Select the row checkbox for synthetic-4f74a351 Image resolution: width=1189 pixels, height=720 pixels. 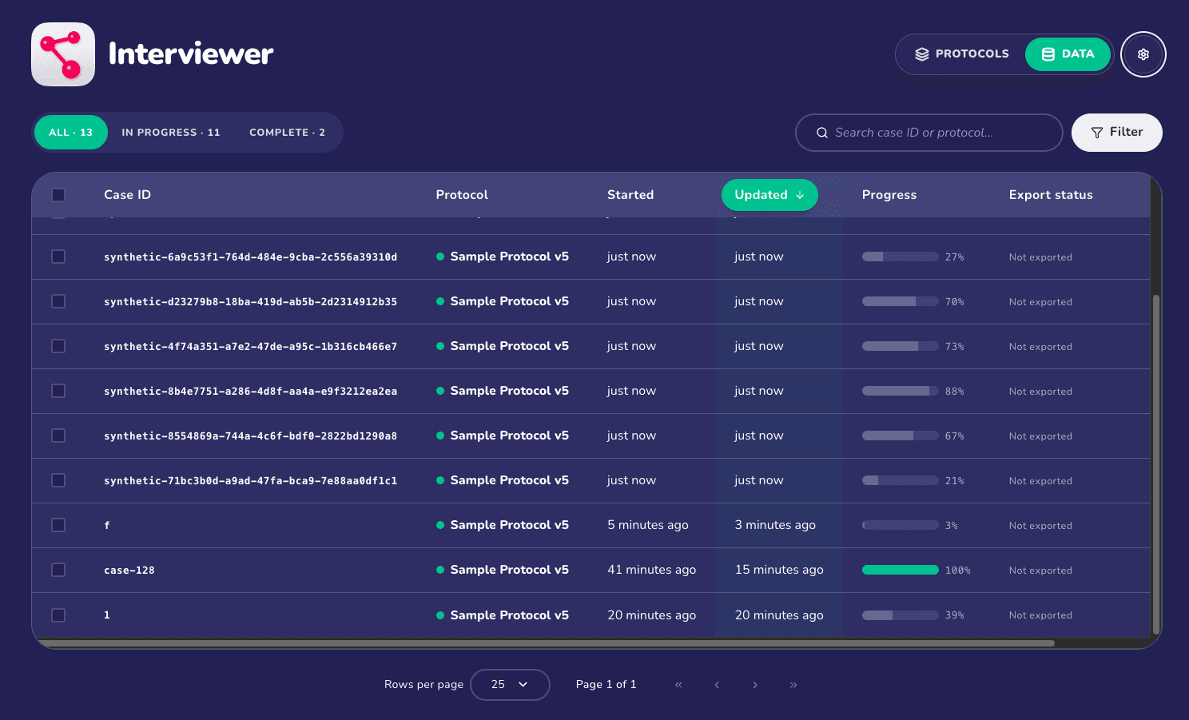58,346
